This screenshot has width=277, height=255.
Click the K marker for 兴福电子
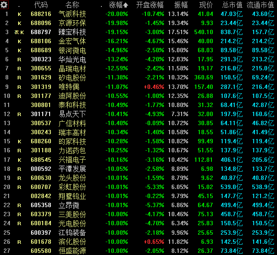[x=19, y=160]
